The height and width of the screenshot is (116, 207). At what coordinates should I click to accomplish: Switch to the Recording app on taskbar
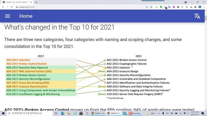[x=135, y=113]
